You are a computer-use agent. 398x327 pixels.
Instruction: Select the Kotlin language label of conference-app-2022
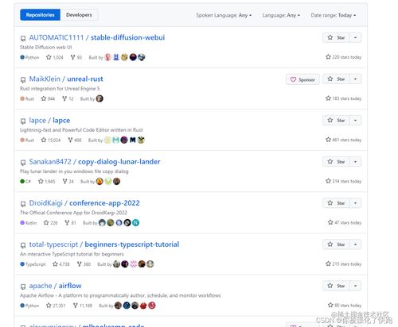31,223
